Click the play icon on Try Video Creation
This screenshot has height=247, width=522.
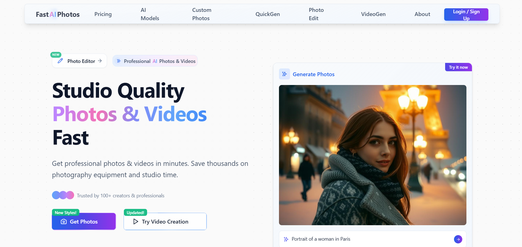[x=135, y=222]
